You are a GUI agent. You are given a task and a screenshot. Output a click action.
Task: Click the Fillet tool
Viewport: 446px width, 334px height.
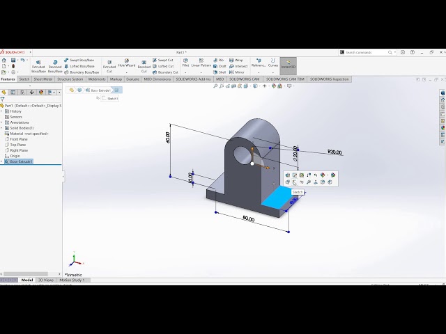point(185,63)
